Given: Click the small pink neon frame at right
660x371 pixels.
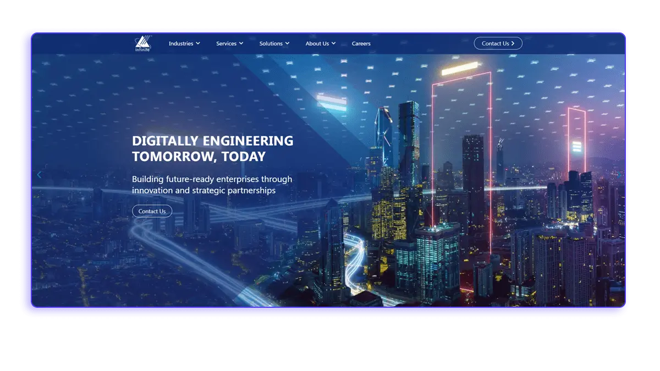Looking at the screenshot, I should tap(576, 137).
